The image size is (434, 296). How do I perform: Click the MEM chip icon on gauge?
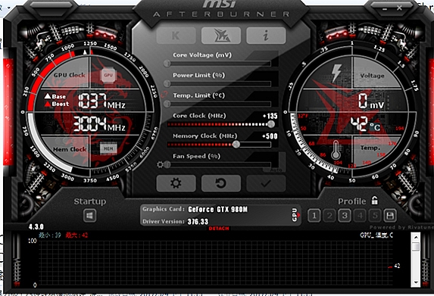(x=108, y=149)
